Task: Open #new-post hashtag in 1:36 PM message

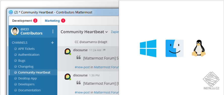Action: tap(82, 92)
